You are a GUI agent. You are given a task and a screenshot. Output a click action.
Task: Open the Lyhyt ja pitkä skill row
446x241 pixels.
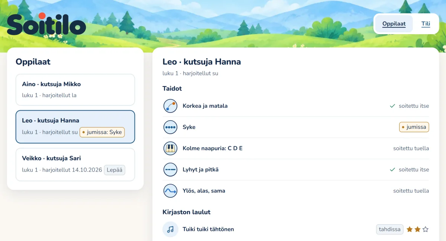[296, 169]
